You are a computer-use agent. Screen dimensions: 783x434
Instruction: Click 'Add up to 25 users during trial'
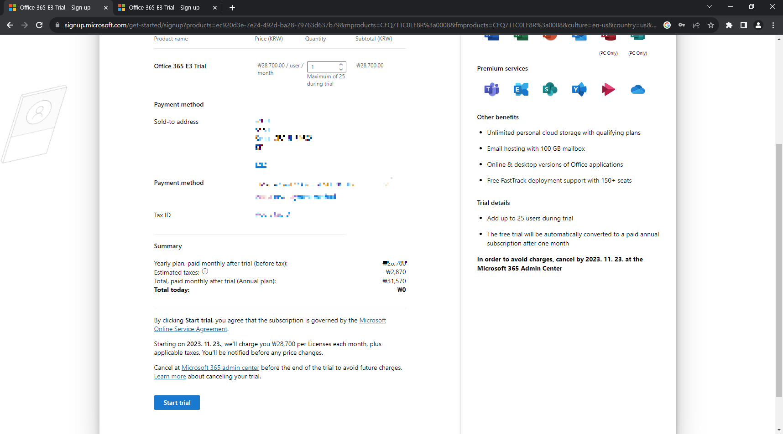pos(530,218)
